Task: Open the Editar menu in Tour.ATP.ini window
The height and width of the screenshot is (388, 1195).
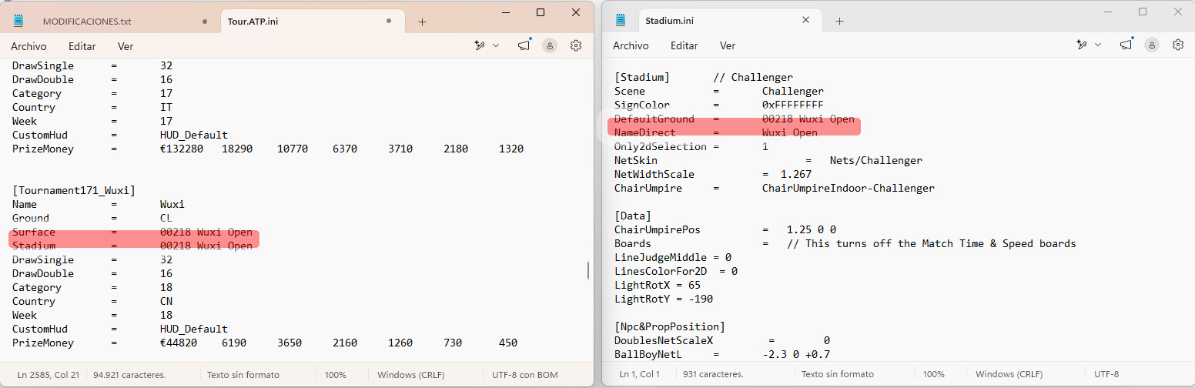Action: pos(82,46)
